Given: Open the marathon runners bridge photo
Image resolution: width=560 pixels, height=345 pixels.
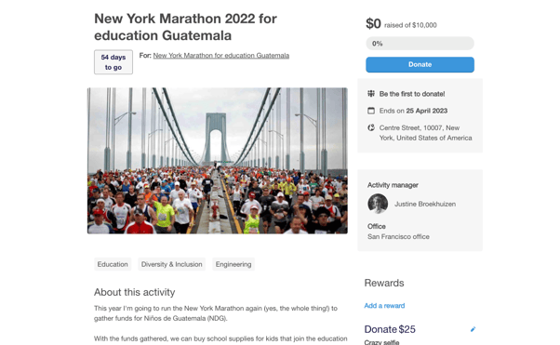Looking at the screenshot, I should [x=217, y=161].
